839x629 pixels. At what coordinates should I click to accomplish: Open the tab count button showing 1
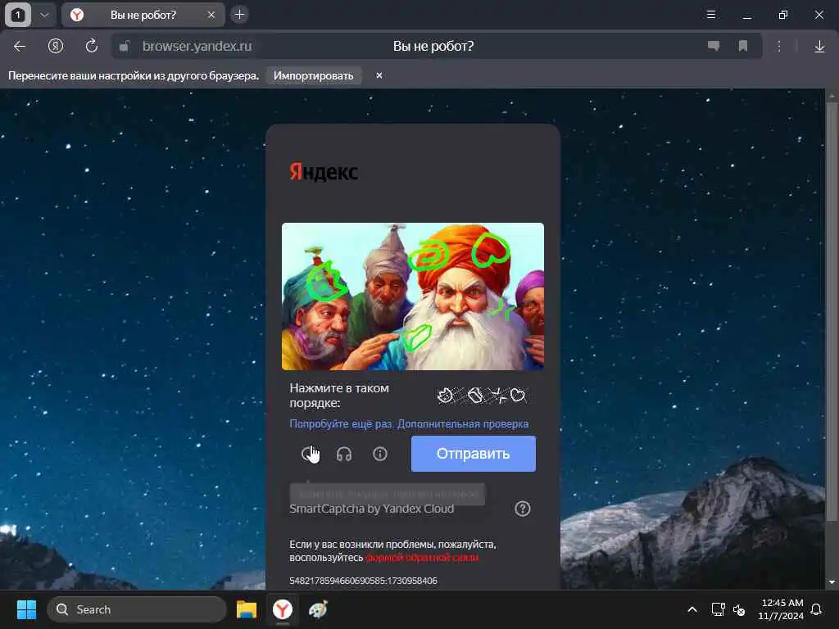(x=18, y=15)
